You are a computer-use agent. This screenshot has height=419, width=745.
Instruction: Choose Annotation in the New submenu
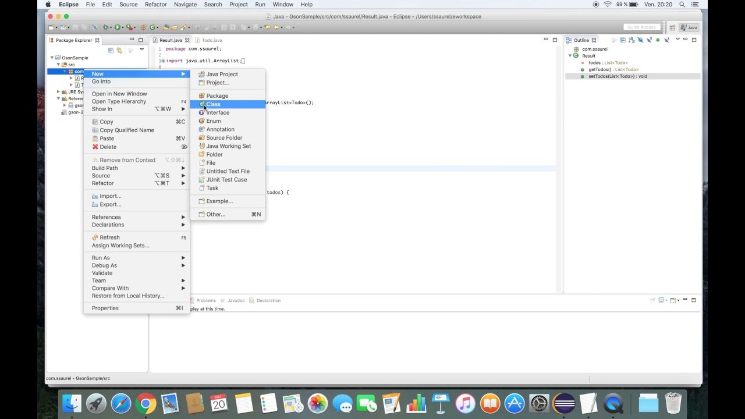click(228, 129)
